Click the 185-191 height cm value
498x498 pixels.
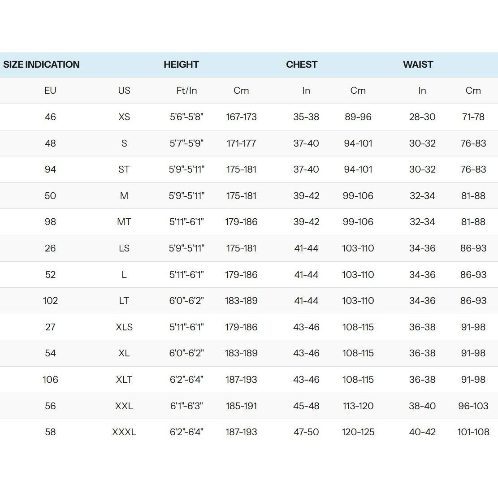coord(241,406)
